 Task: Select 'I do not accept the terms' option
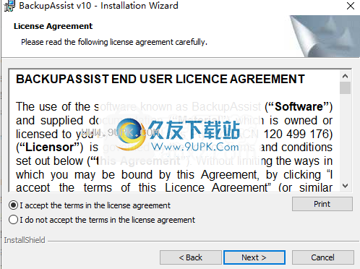click(13, 220)
